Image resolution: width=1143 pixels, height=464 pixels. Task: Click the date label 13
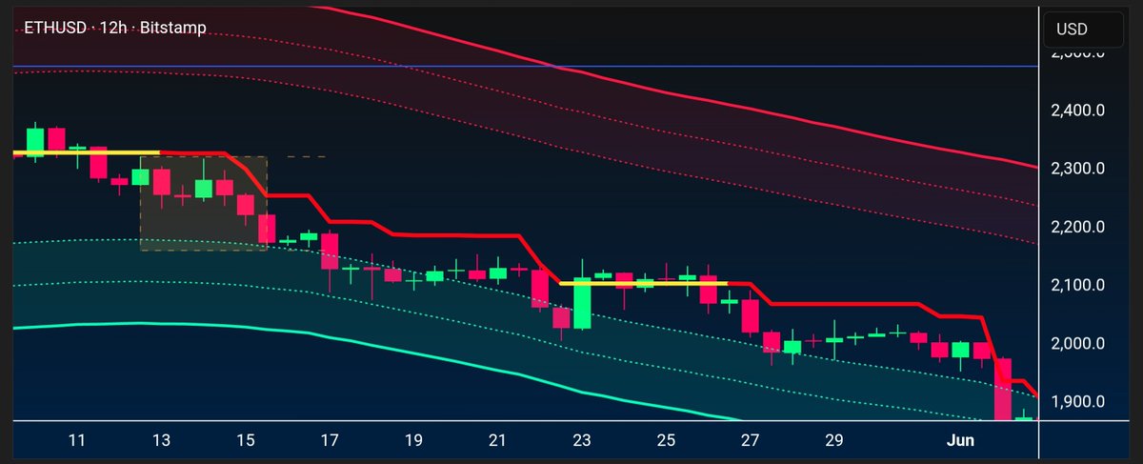[162, 440]
